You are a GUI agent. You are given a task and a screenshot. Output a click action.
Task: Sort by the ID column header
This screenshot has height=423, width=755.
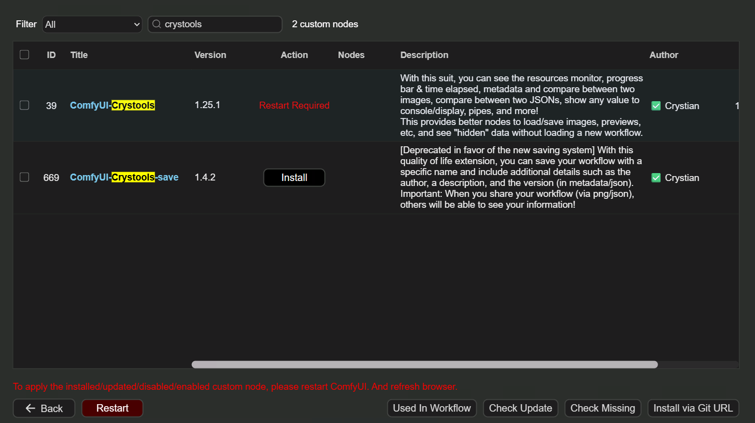pos(51,55)
